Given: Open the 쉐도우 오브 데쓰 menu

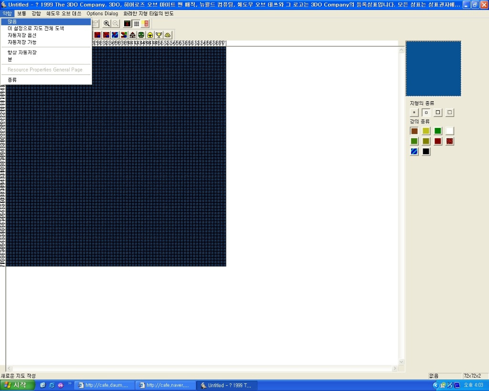Looking at the screenshot, I should [x=64, y=13].
